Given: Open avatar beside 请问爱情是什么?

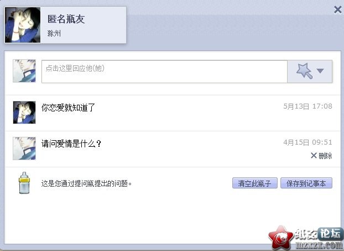Looking at the screenshot, I should tap(24, 148).
